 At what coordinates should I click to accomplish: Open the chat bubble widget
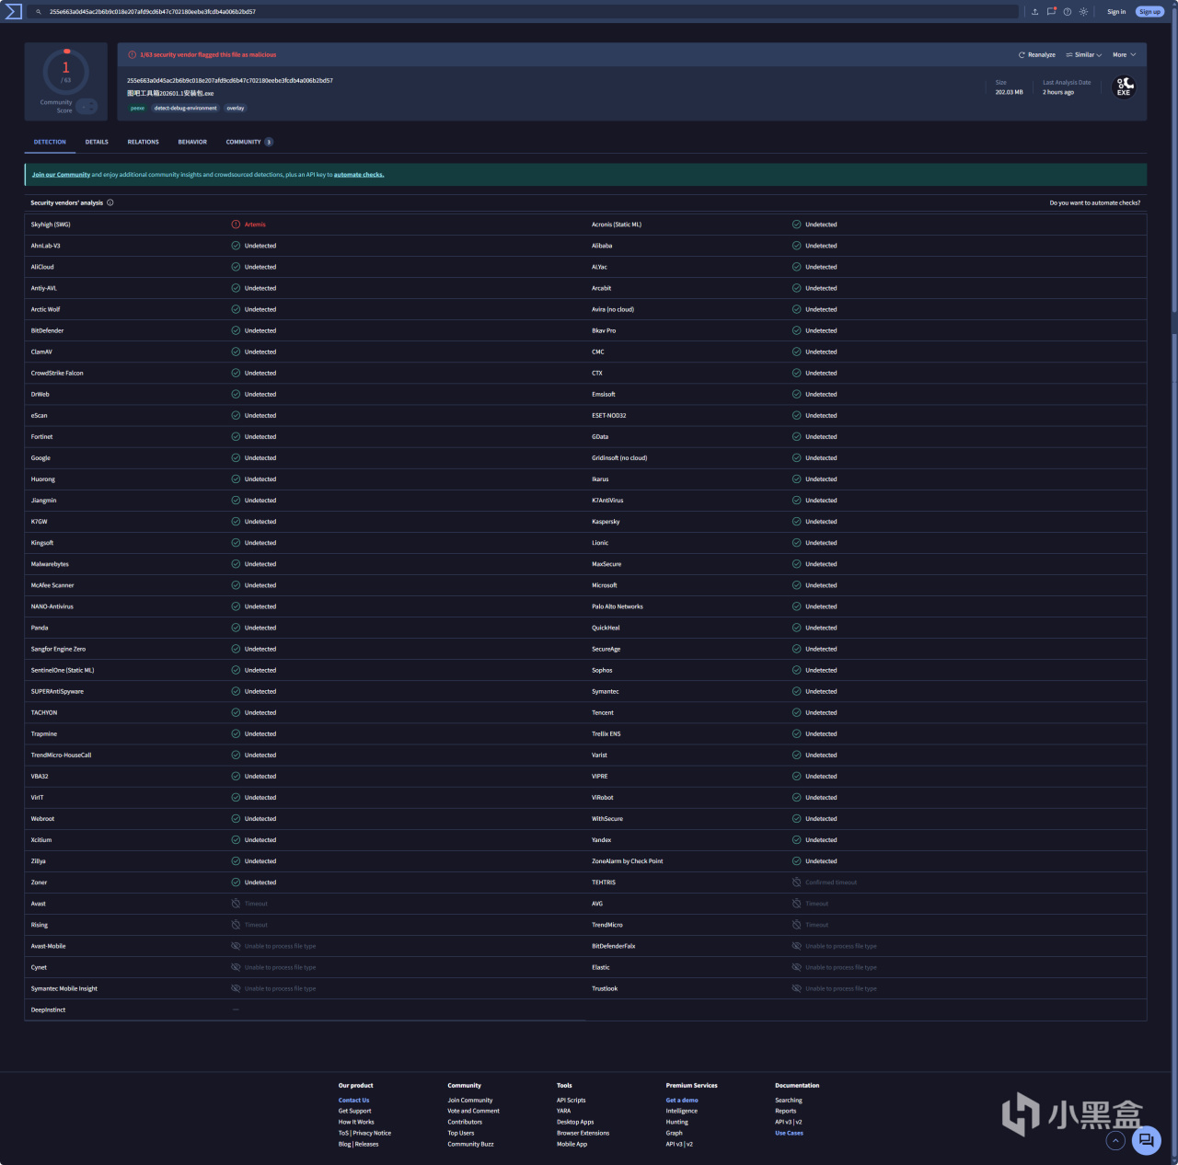click(x=1146, y=1141)
